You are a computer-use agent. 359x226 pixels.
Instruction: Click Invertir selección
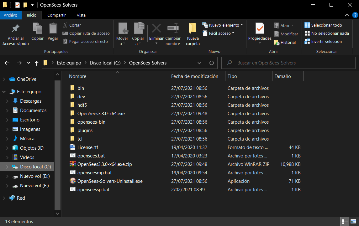click(323, 42)
